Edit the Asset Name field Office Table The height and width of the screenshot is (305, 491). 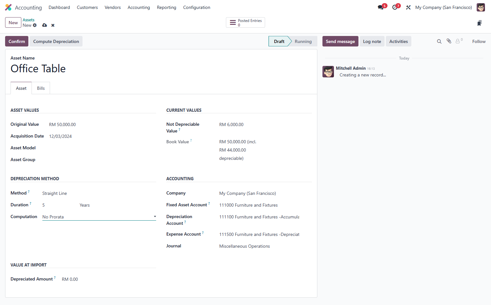point(161,69)
